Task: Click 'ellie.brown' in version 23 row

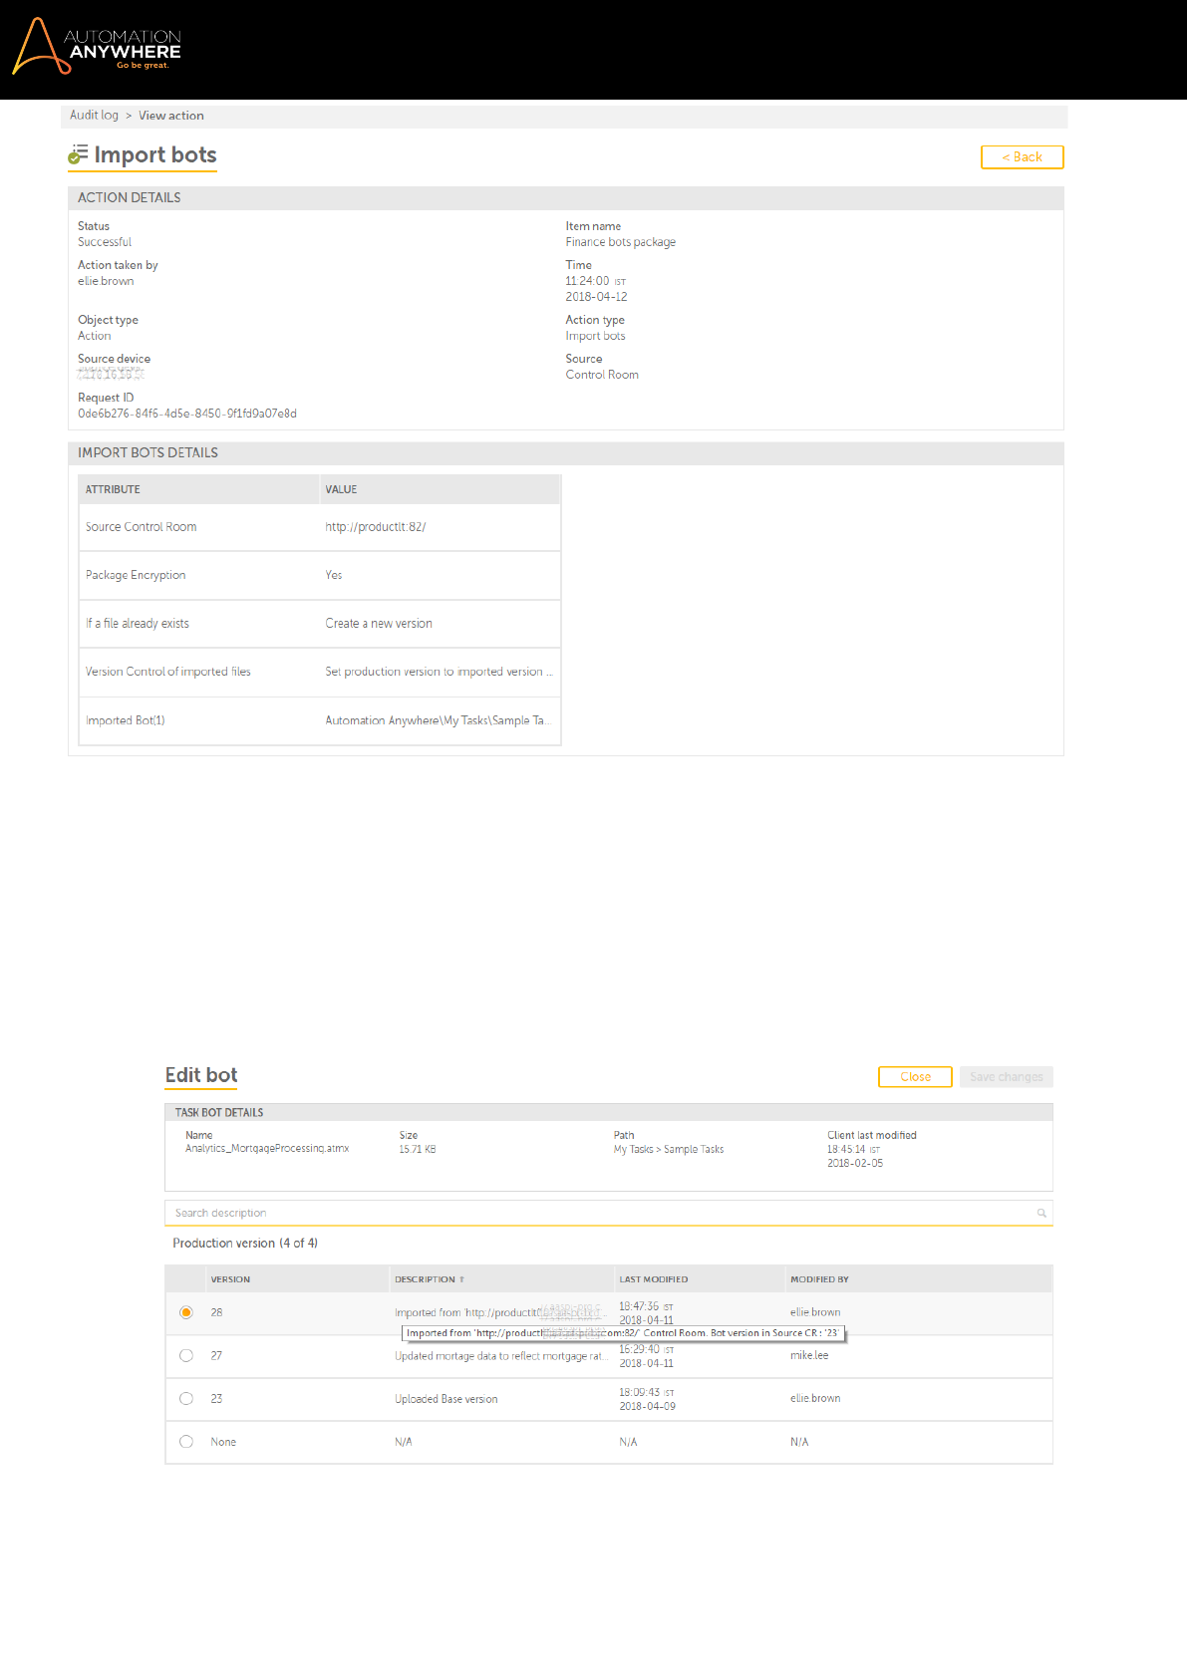Action: (x=815, y=1398)
